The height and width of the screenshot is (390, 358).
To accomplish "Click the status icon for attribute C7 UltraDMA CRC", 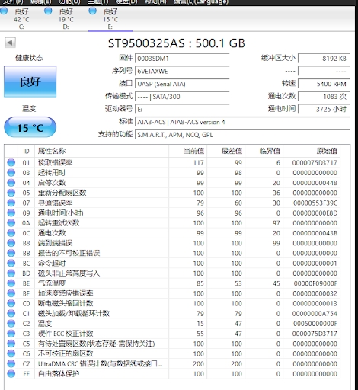I will click(11, 363).
